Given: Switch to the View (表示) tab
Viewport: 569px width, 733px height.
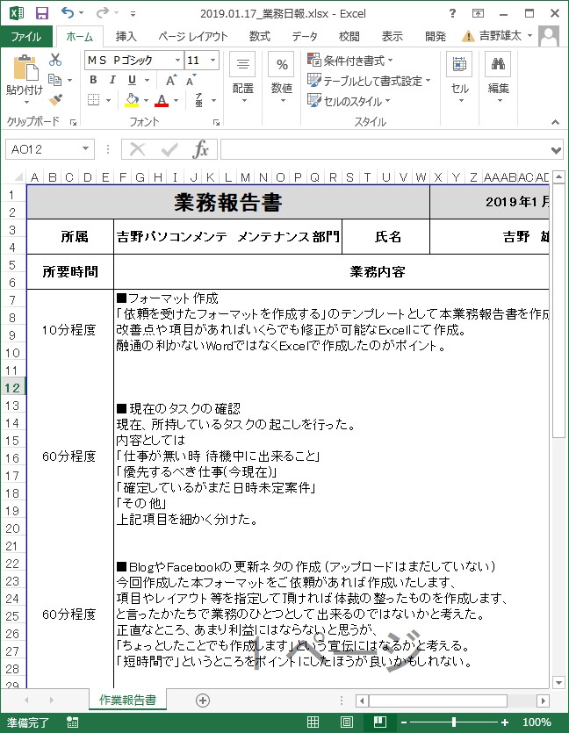Looking at the screenshot, I should 392,37.
